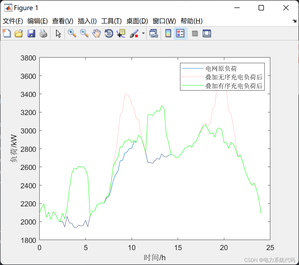Viewport: 299px width, 265px height.
Task: Select legend entry 叠加有序充电负荷后
Action: point(234,86)
